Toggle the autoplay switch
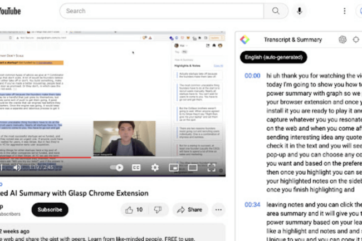362x241 pixels. point(117,168)
